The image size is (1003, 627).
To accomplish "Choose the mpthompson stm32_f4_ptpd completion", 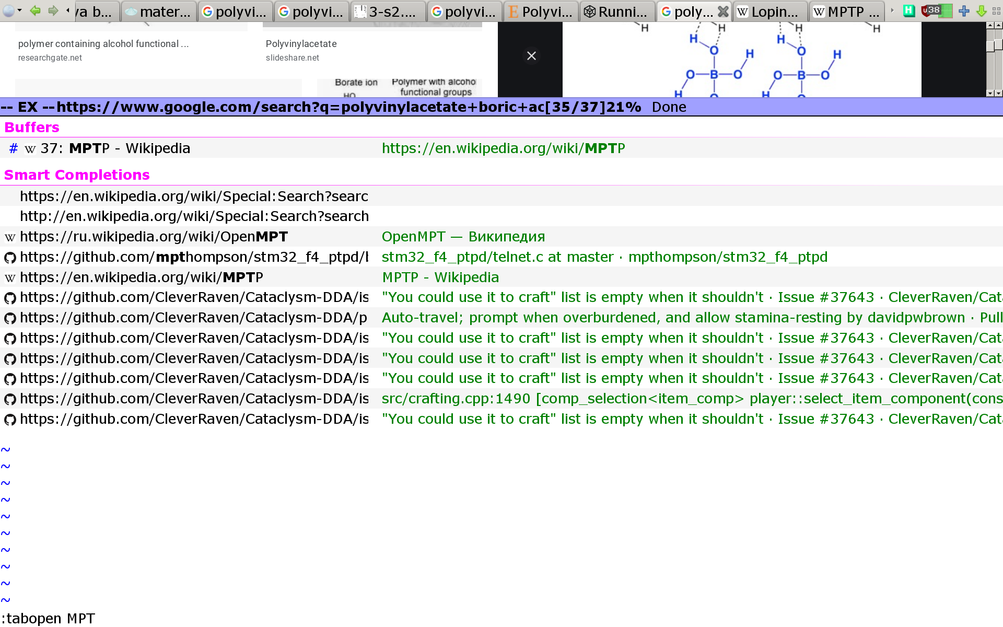I will click(x=193, y=257).
